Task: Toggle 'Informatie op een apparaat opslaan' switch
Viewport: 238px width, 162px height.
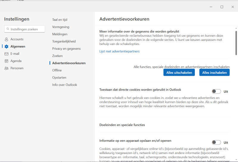Action: pos(216,142)
